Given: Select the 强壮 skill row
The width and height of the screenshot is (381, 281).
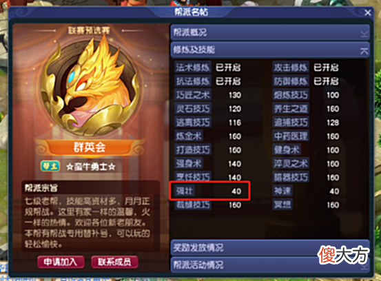Looking at the screenshot, I should point(209,191).
